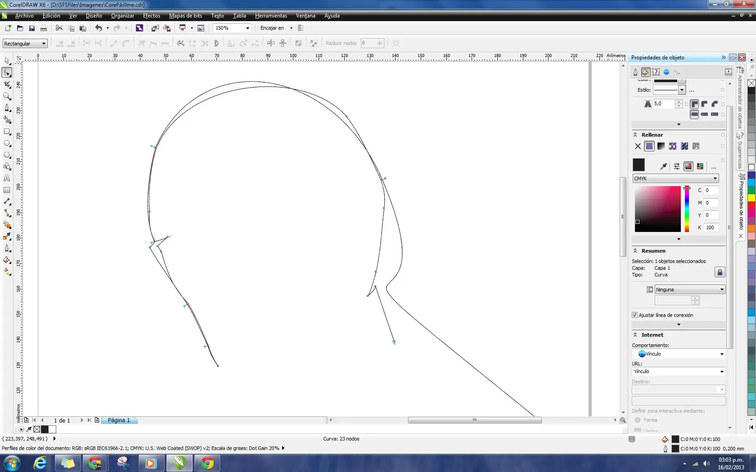Select the Dimension tool
Viewport: 756px width, 472px height.
point(7,201)
